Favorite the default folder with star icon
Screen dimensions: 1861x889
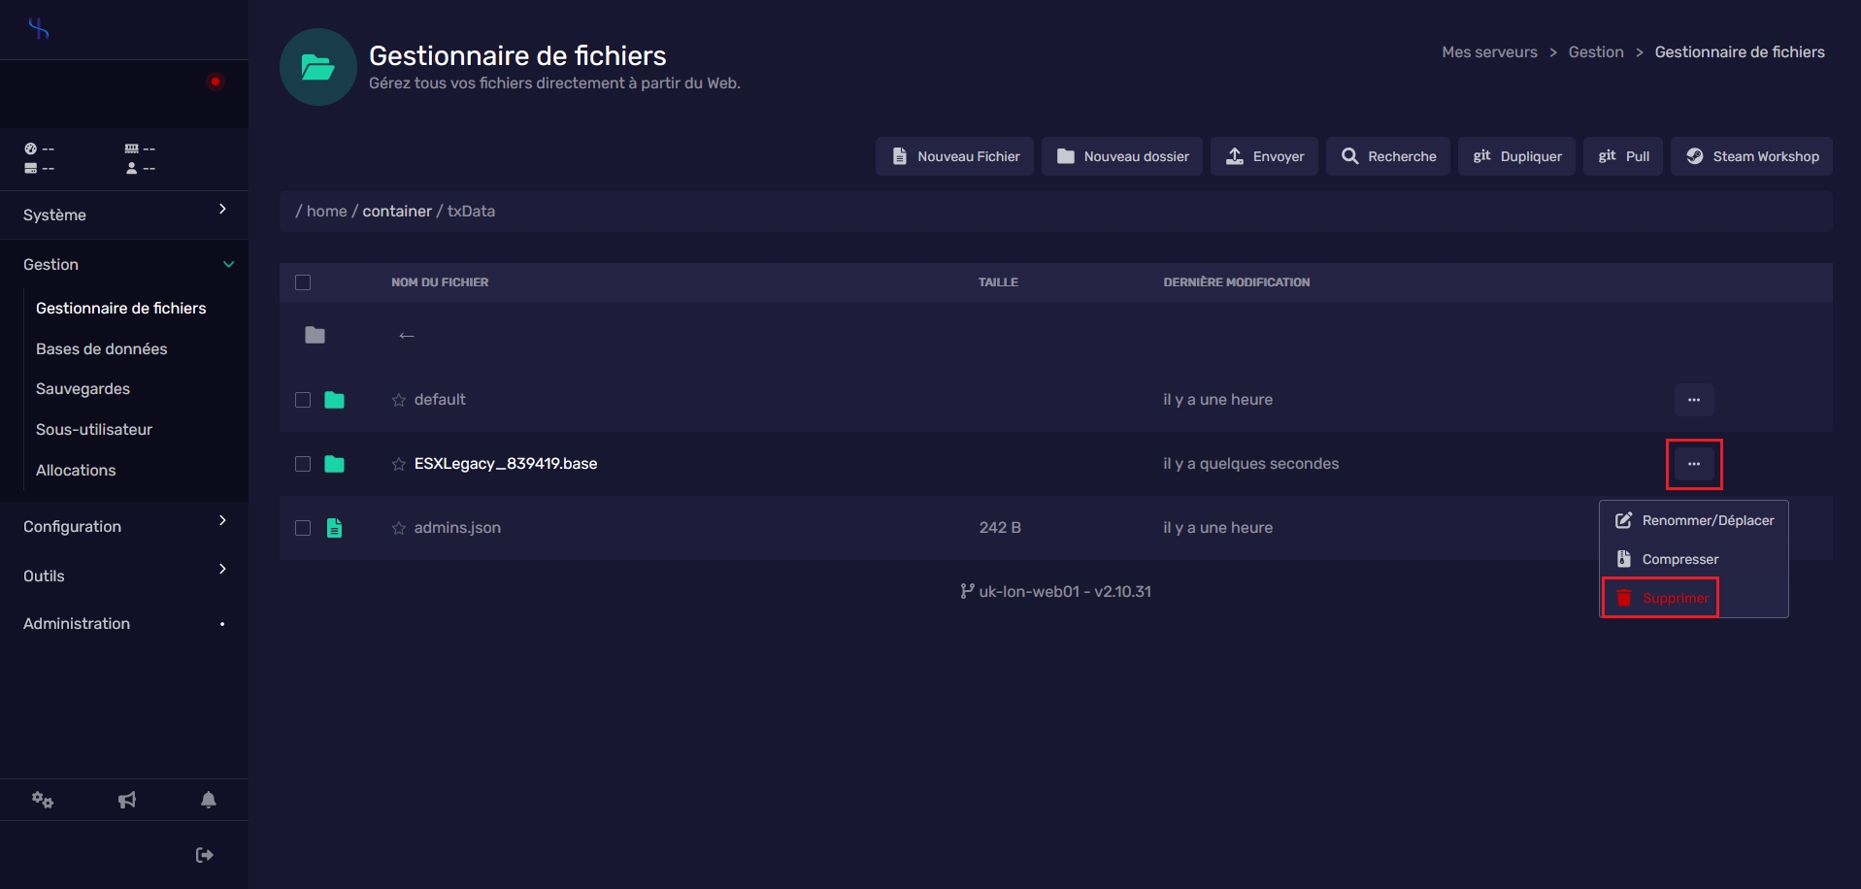coord(398,400)
